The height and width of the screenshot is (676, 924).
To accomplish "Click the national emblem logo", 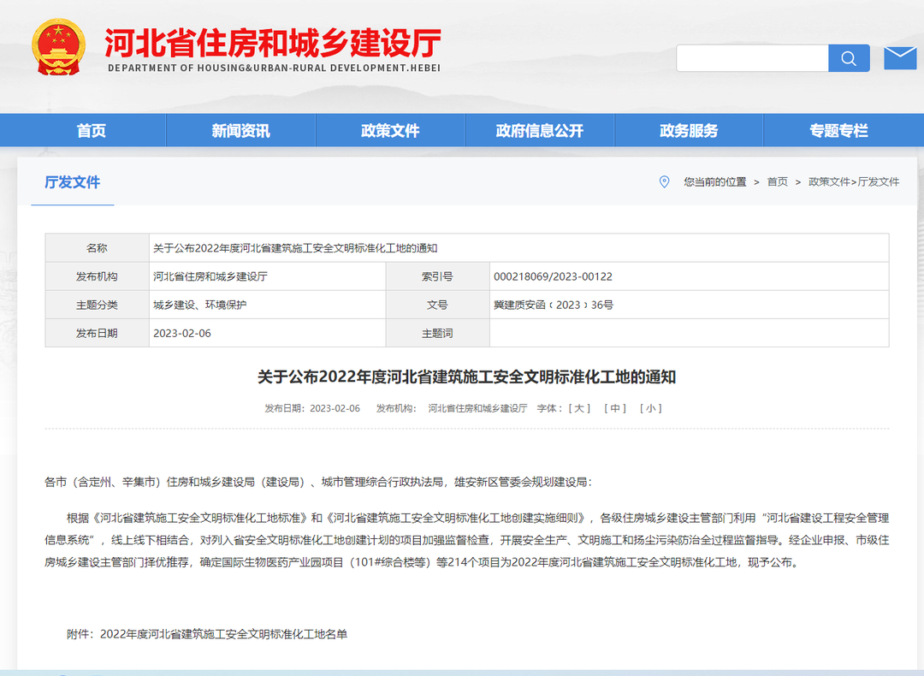I will click(58, 49).
